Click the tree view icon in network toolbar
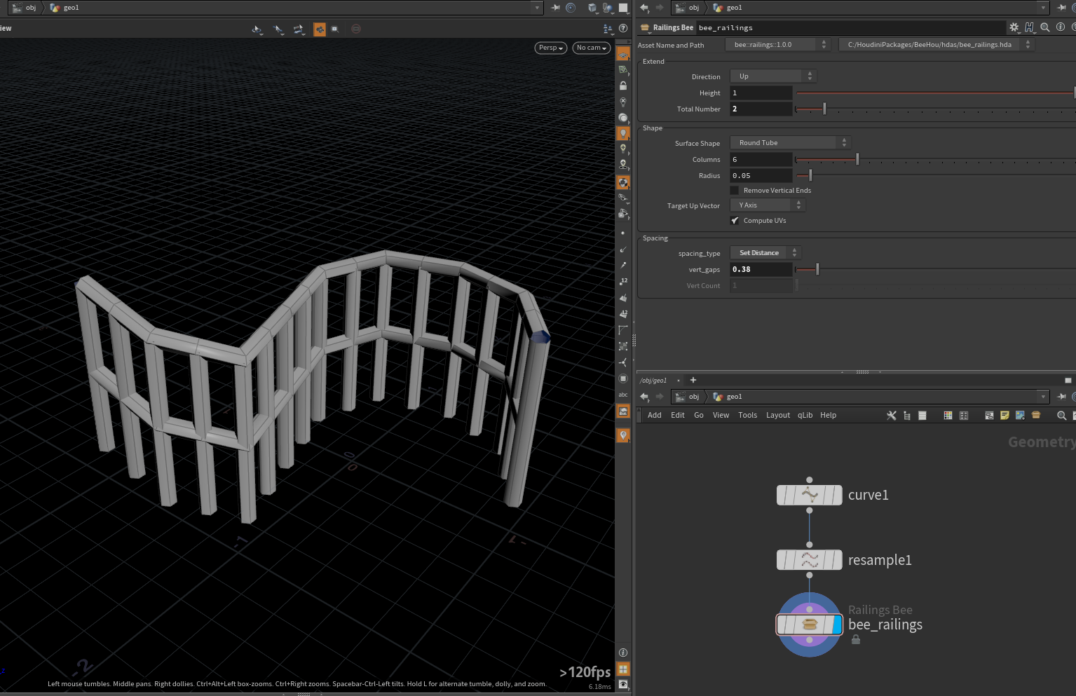Image resolution: width=1076 pixels, height=696 pixels. tap(907, 416)
